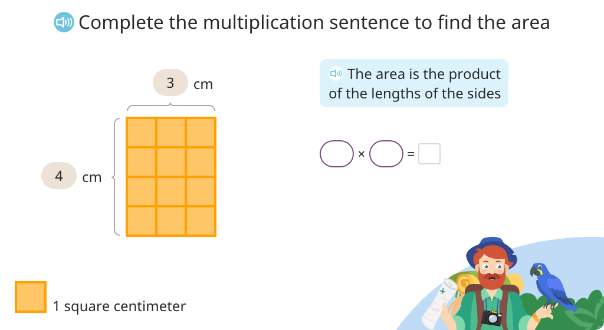Click the left brace beside the rectangle
604x330 pixels.
[x=116, y=177]
